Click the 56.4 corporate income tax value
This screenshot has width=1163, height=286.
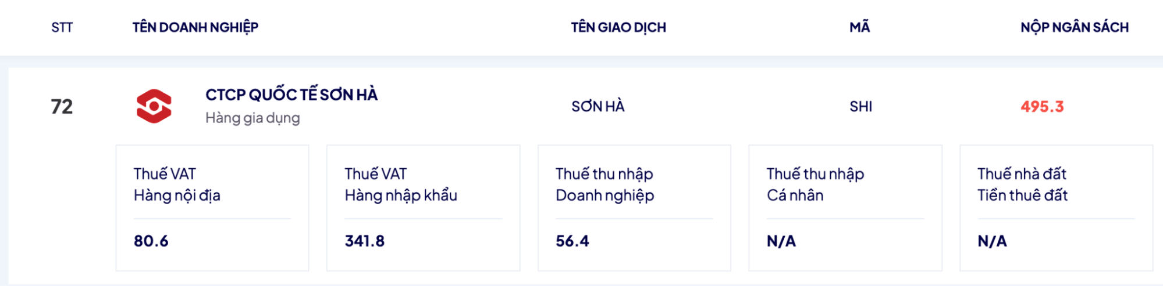(572, 241)
